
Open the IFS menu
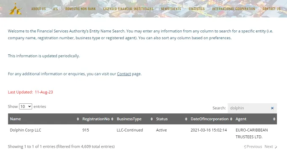[x=56, y=9]
